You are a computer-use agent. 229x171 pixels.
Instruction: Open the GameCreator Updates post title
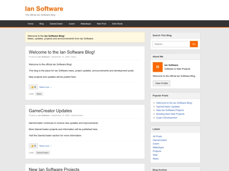coord(50,111)
